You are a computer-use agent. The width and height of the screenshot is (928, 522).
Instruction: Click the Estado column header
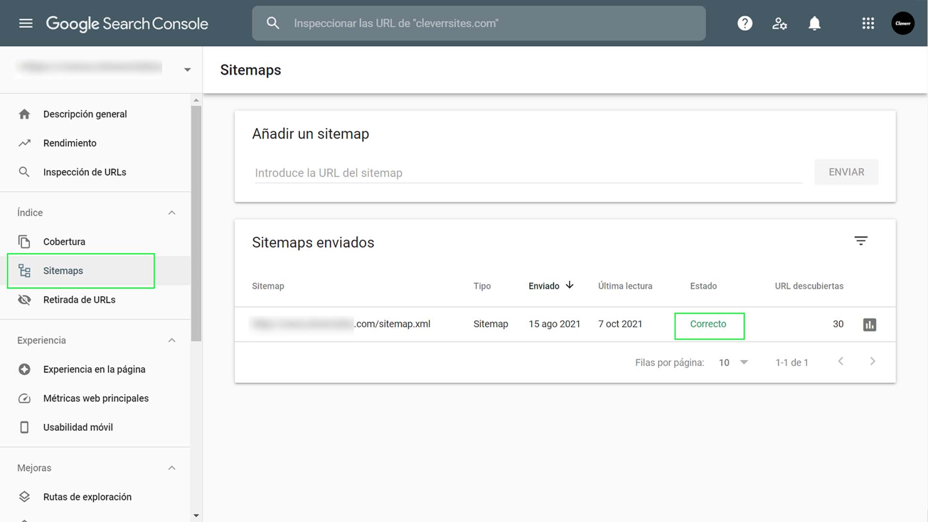click(703, 286)
